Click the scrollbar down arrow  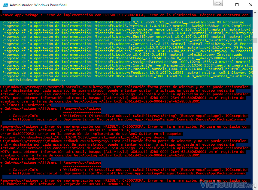click(255, 187)
